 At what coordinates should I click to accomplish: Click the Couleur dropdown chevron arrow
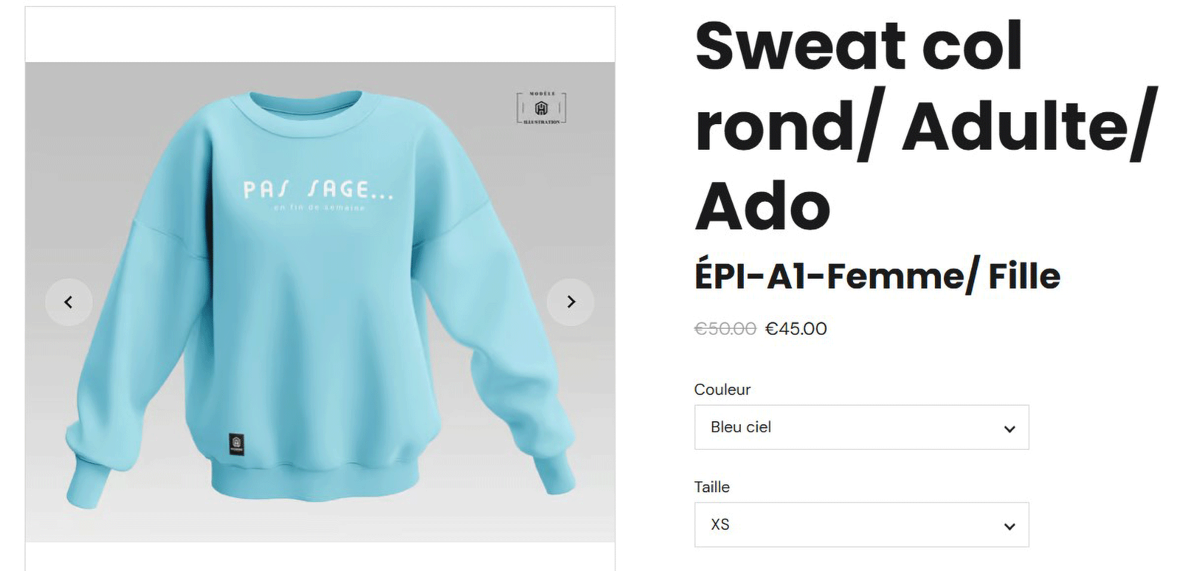tap(1010, 428)
